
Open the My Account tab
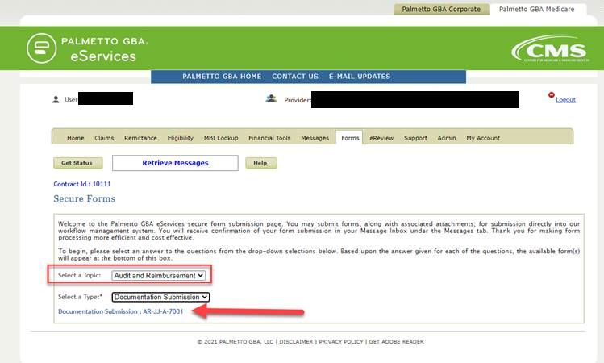coord(483,138)
